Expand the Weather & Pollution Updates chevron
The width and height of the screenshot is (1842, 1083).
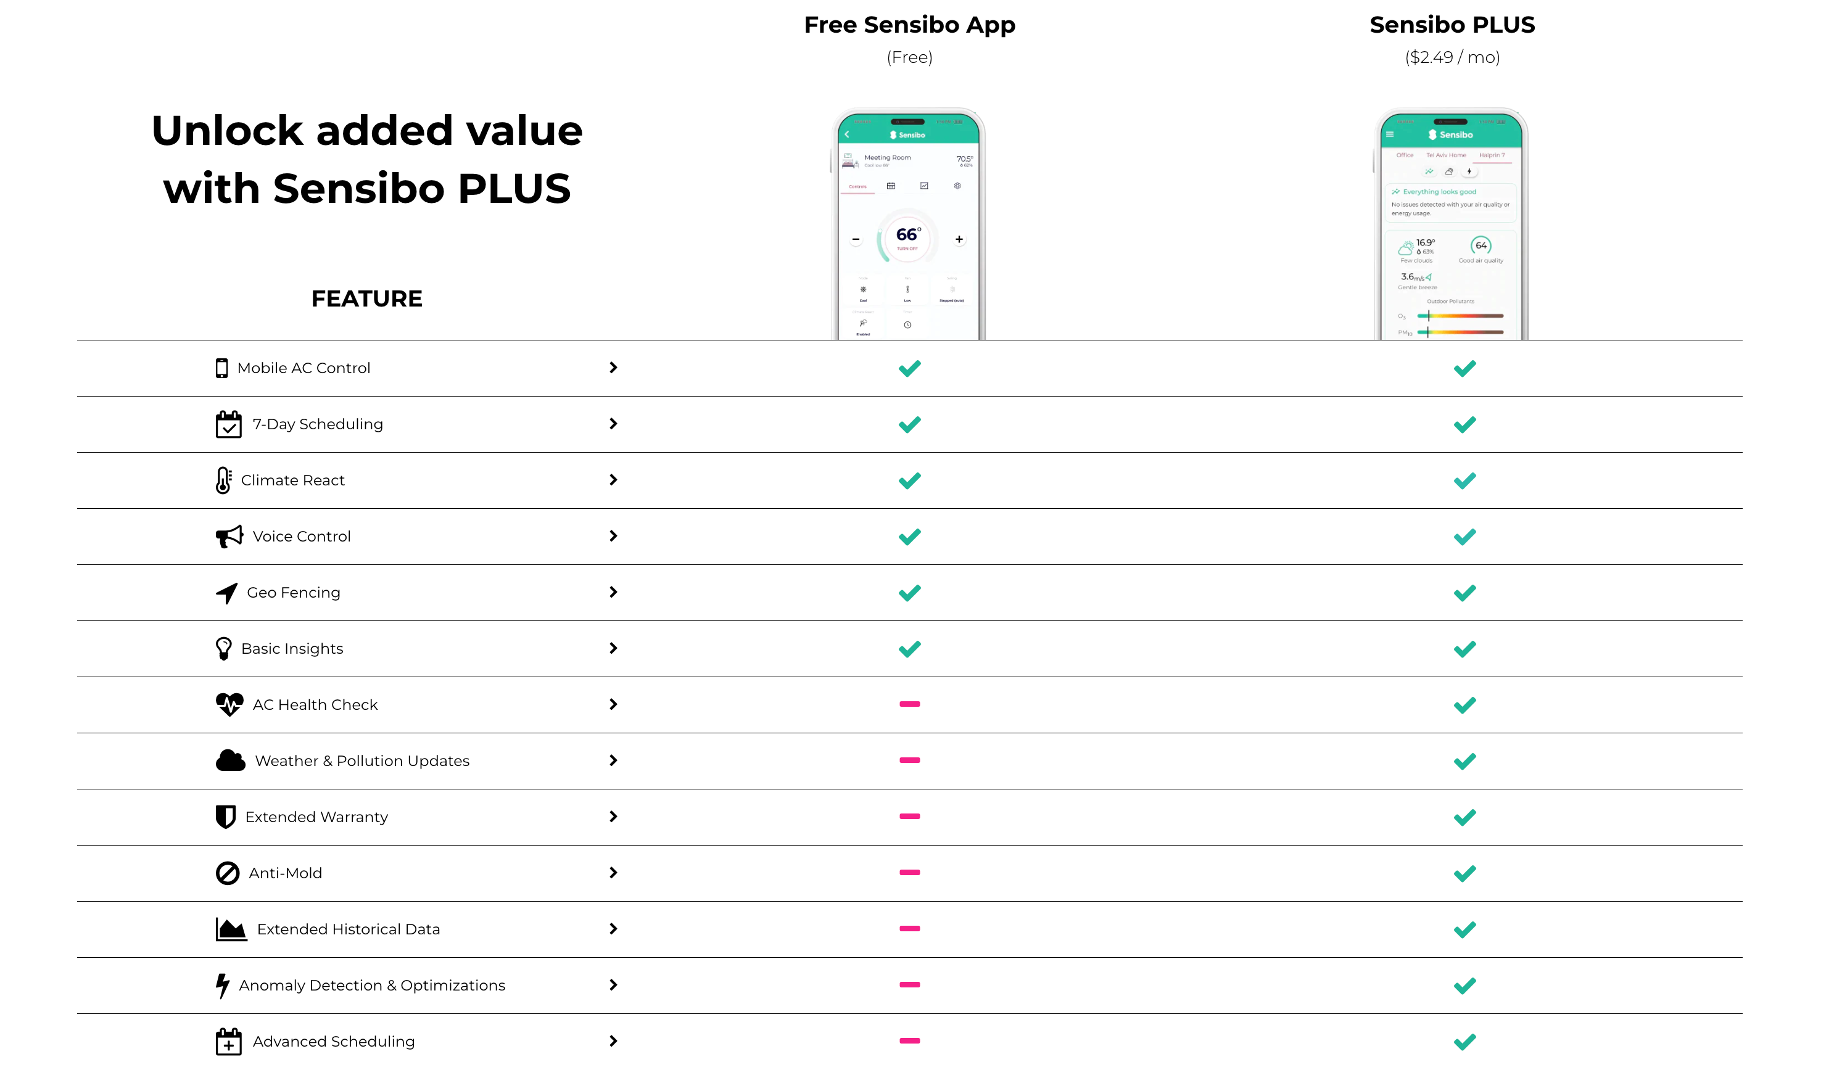click(613, 760)
